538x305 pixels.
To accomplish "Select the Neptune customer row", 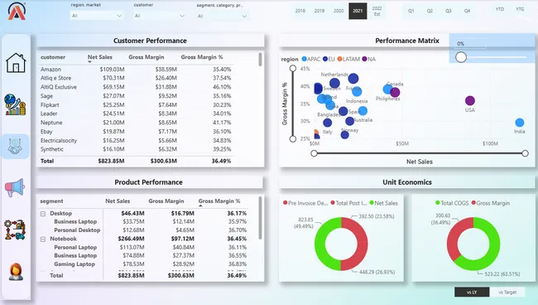I will (136, 123).
